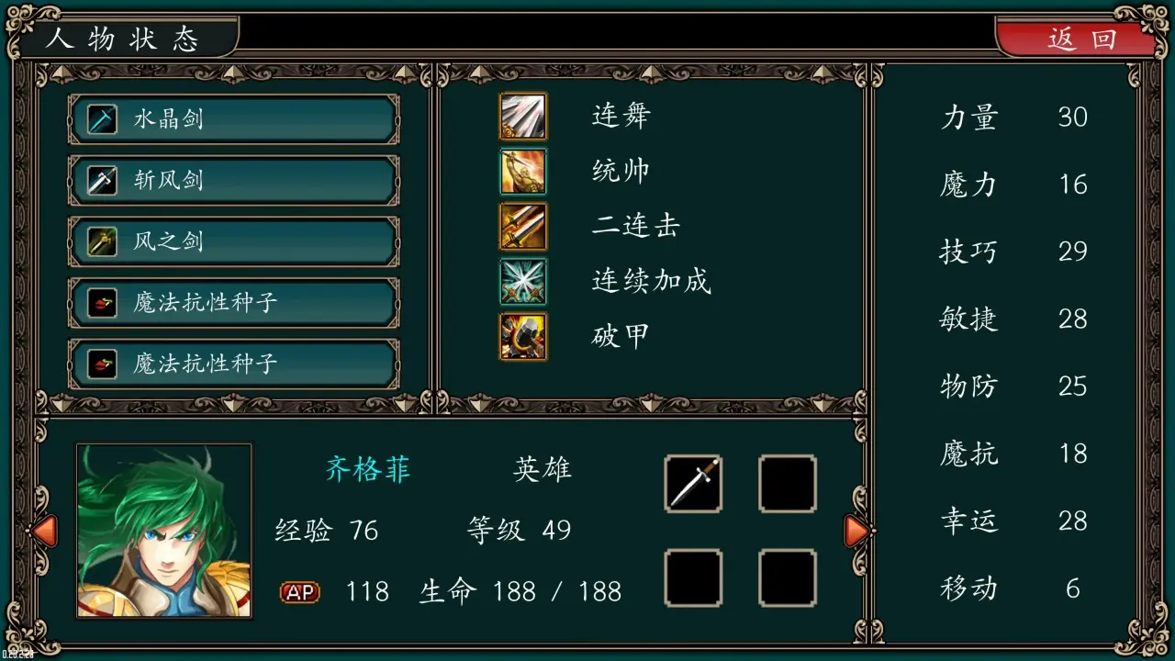Click the AP badge icon
This screenshot has height=661, width=1175.
[300, 592]
